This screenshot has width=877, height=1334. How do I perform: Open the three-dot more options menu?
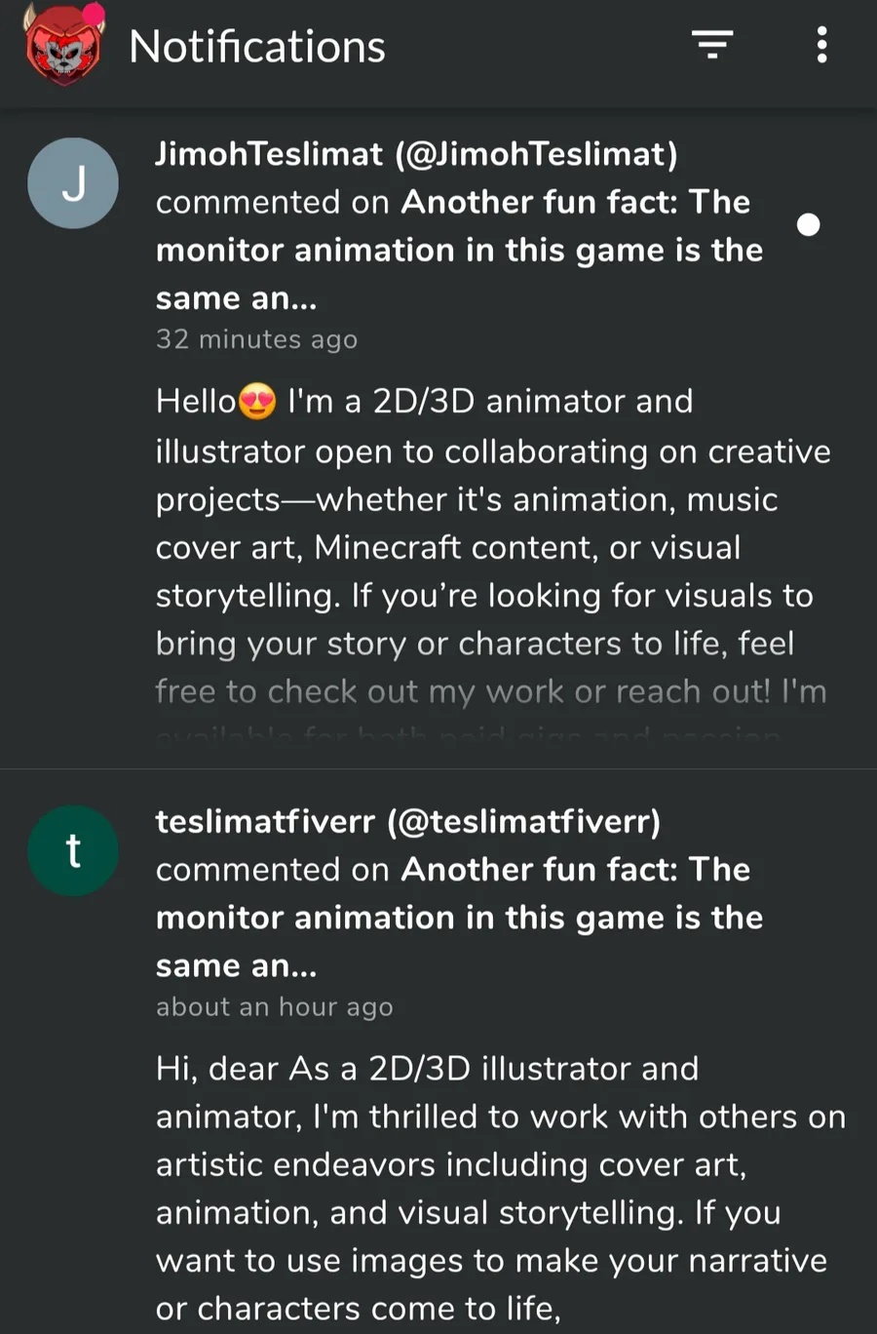click(821, 45)
